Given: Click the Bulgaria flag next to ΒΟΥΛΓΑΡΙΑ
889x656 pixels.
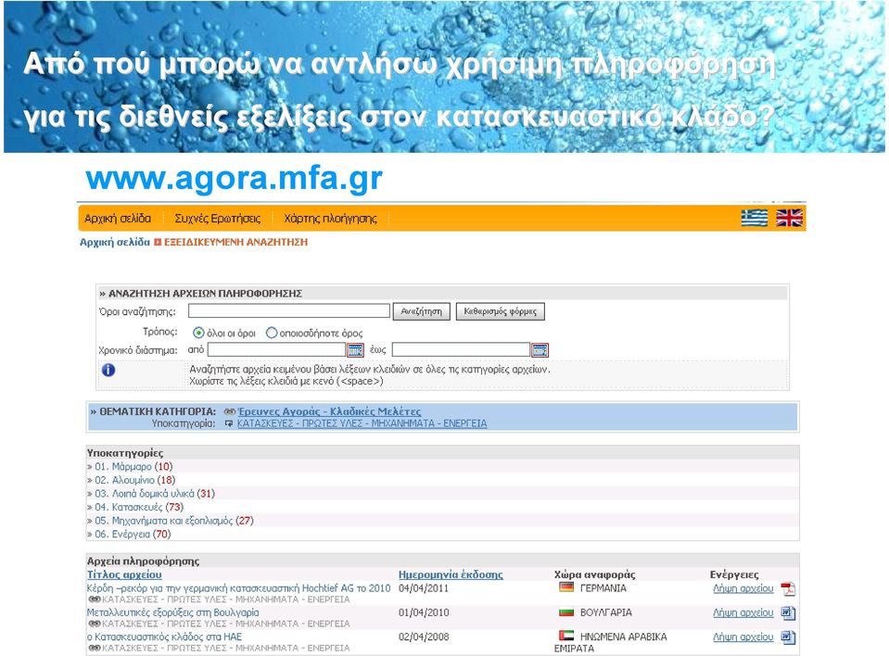Looking at the screenshot, I should click(566, 612).
